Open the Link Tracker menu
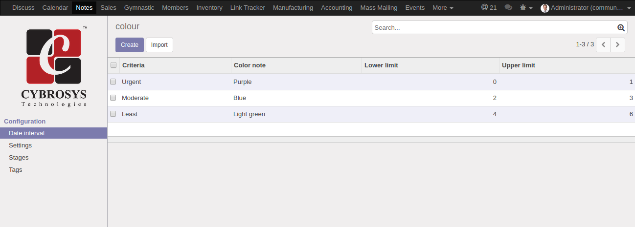Viewport: 635px width, 227px height. pyautogui.click(x=248, y=8)
